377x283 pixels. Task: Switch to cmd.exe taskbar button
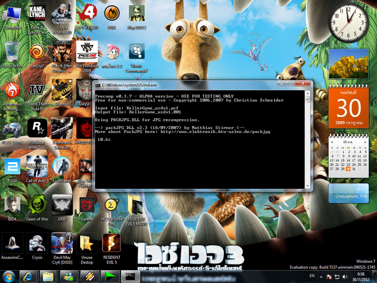130,277
